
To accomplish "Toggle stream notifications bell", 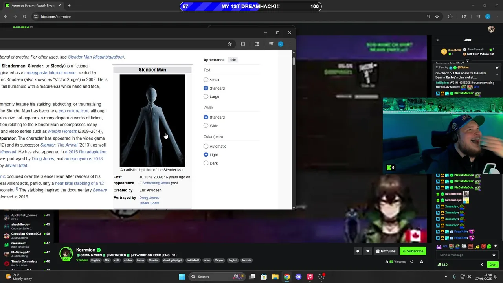I will [358, 251].
